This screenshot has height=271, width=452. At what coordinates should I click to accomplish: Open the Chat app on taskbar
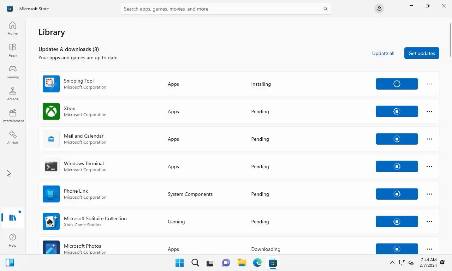[226, 263]
